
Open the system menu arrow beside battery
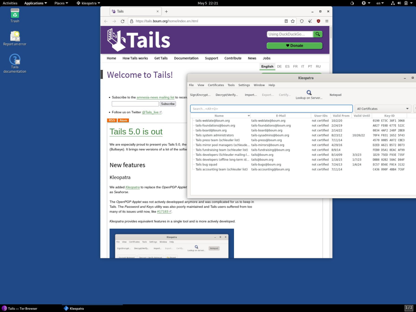(412, 3)
